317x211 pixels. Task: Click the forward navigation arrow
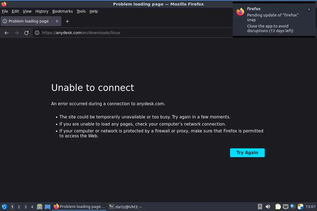point(17,33)
